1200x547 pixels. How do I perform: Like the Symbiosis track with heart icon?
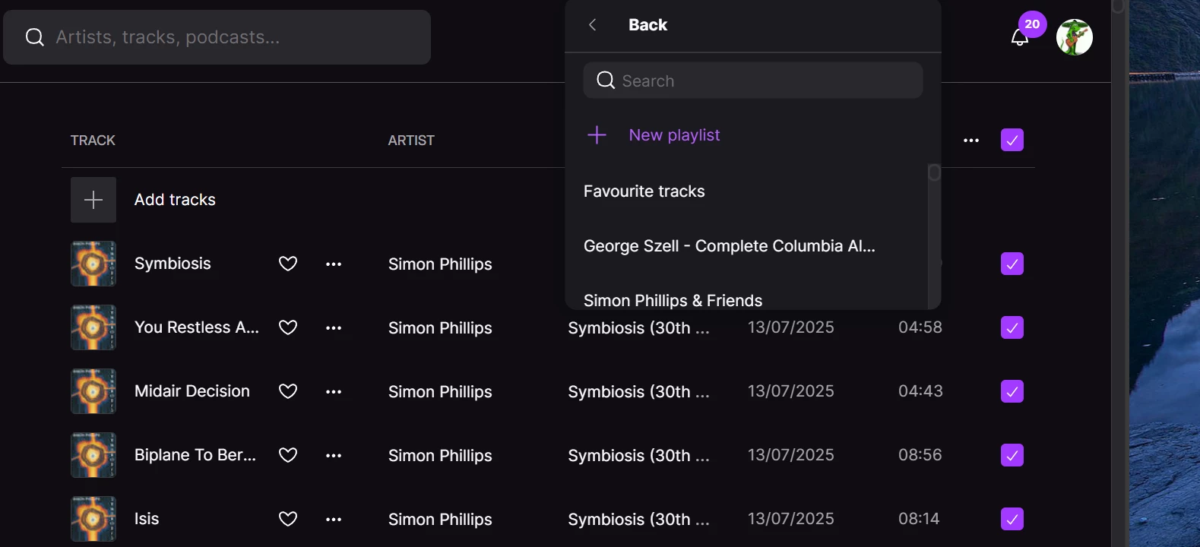(288, 264)
